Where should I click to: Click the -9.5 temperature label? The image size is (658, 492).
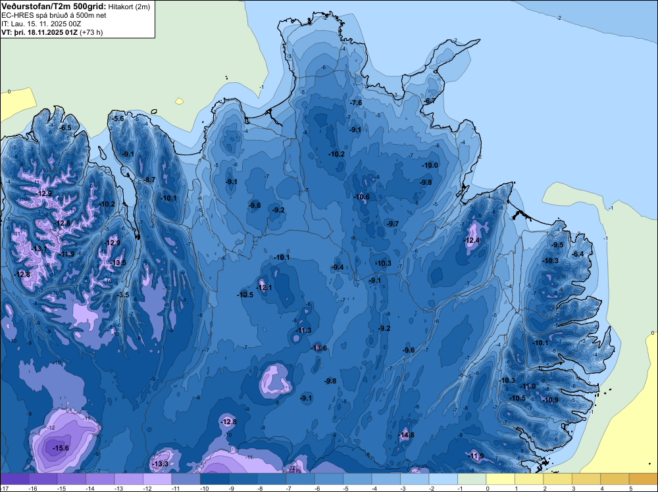tap(557, 245)
